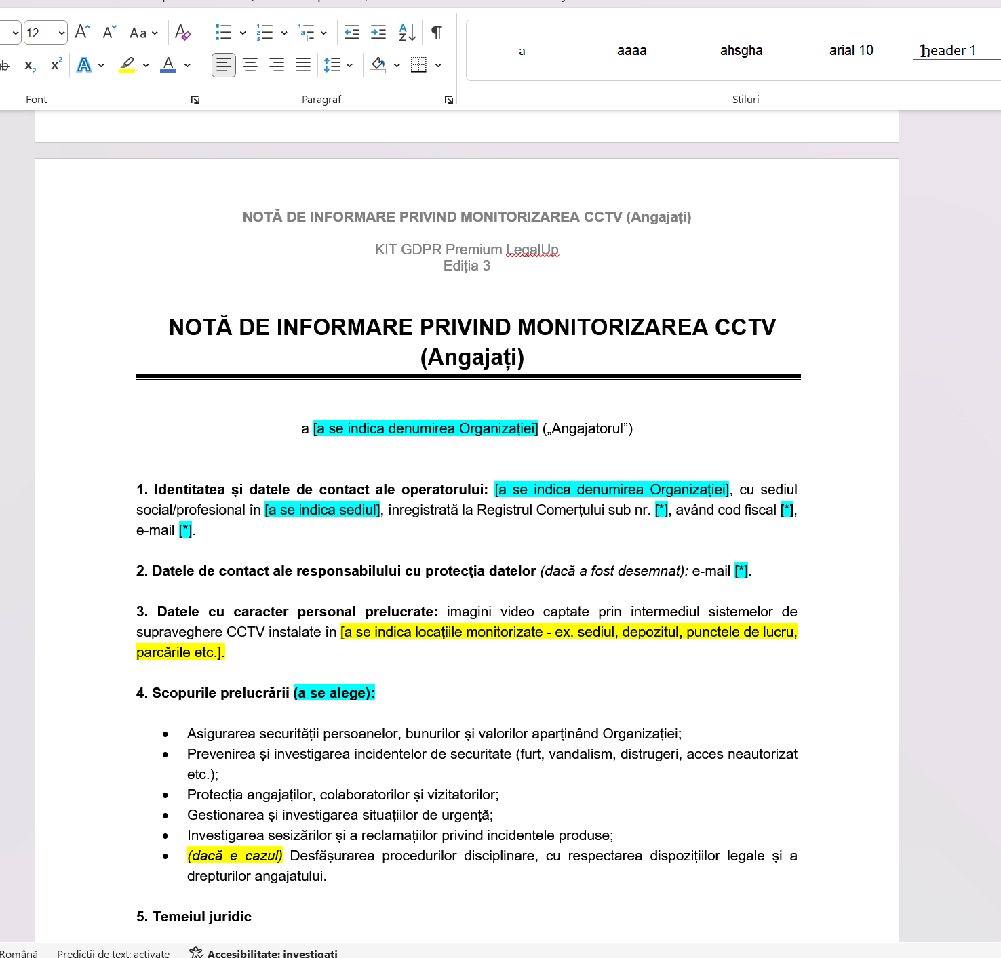Apply the 'arial 10' style
Screen dimensions: 1001x958
851,50
